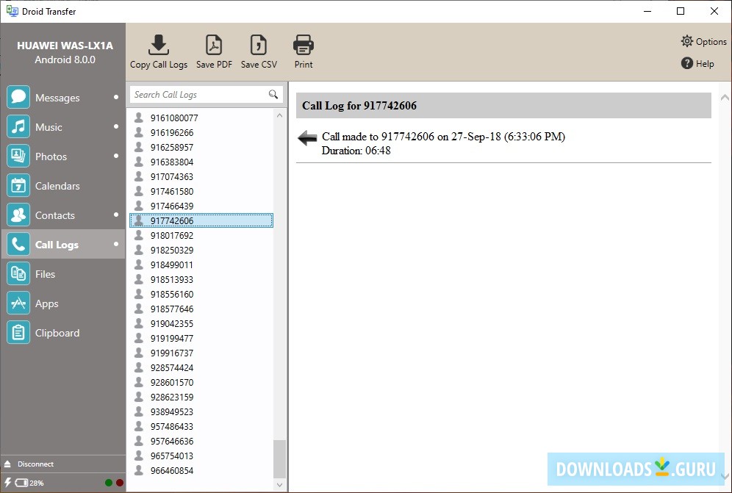
Task: Select the Call Logs phone icon
Action: pyautogui.click(x=18, y=244)
